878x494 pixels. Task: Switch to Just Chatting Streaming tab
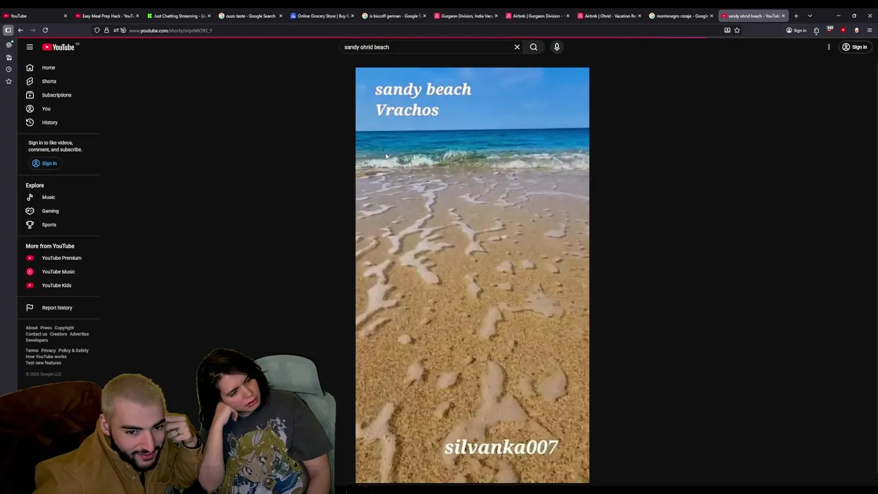click(178, 16)
